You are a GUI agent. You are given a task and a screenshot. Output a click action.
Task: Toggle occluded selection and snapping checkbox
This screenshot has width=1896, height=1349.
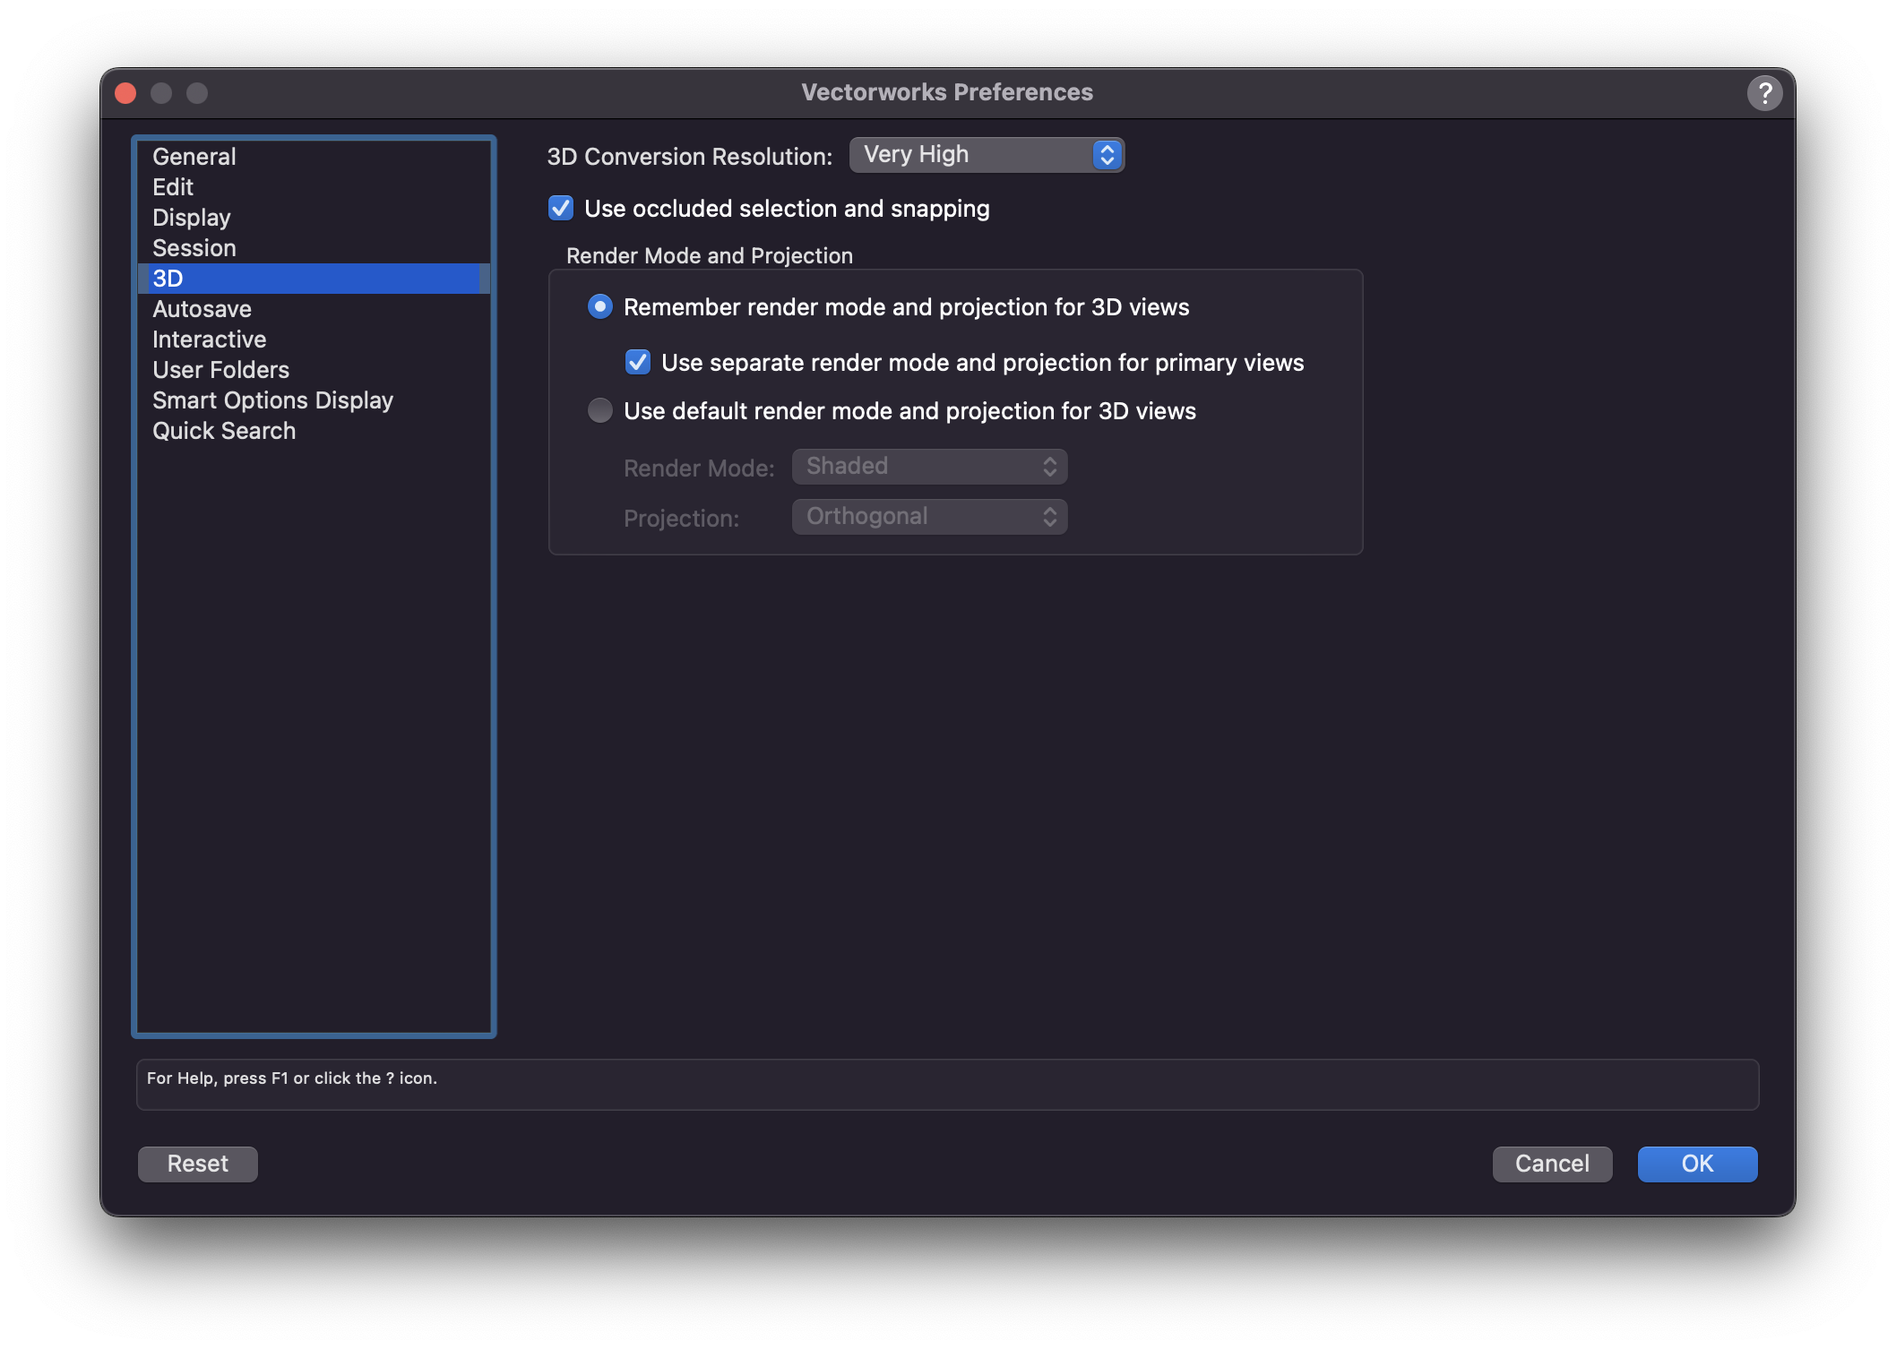tap(561, 209)
